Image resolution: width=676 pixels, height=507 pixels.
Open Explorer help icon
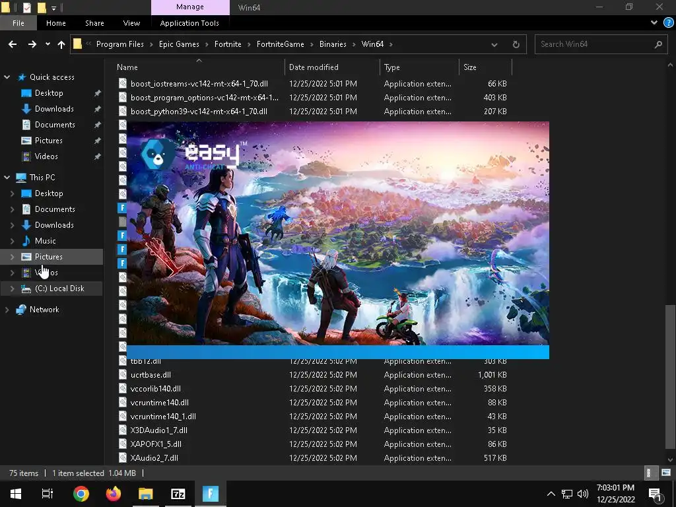click(x=668, y=22)
